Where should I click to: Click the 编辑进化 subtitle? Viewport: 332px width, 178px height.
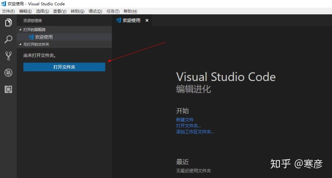pos(194,89)
